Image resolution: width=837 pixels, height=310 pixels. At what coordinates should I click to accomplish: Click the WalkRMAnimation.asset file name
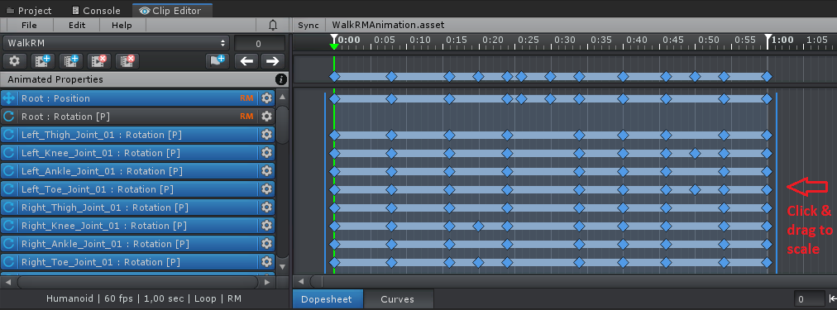point(388,25)
